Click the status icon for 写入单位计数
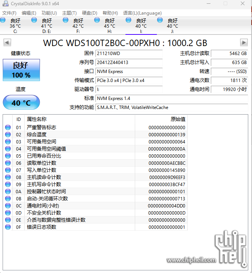This screenshot has height=273, width=252. pyautogui.click(x=8, y=170)
